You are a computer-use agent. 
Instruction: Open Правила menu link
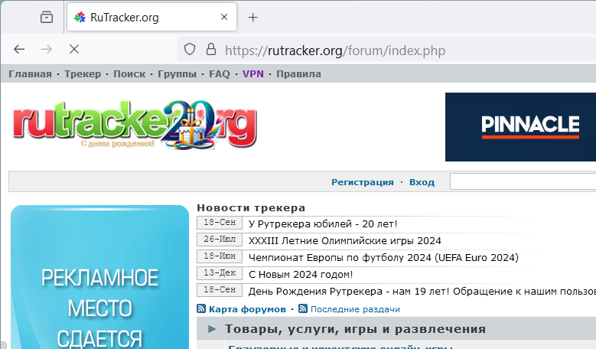pos(298,73)
